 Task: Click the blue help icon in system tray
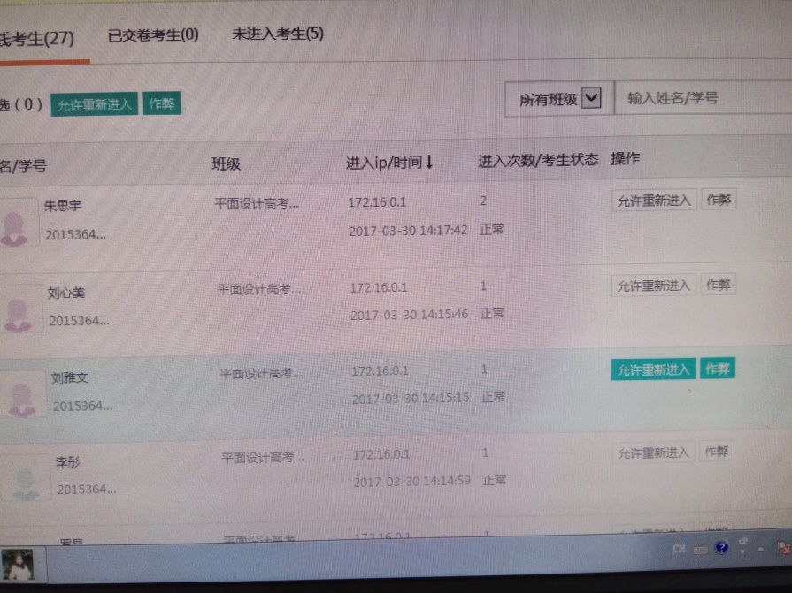(x=722, y=548)
